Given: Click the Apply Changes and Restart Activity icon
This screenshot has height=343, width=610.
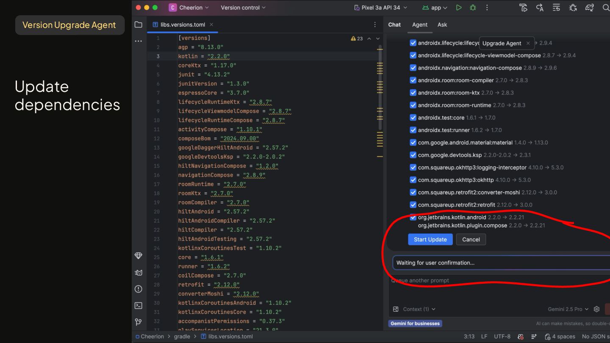Looking at the screenshot, I should (540, 8).
